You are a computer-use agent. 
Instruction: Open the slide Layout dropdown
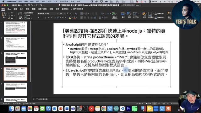(x=30, y=13)
